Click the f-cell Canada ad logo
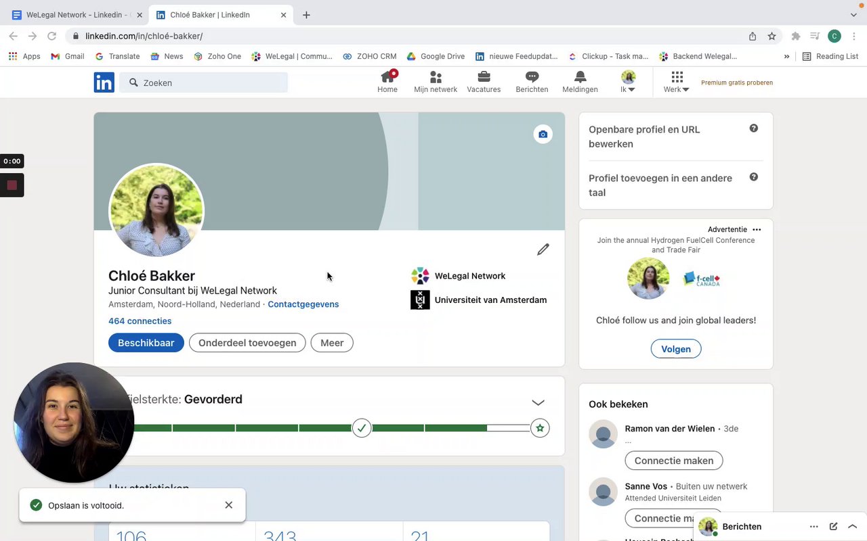This screenshot has width=867, height=541. (x=701, y=279)
